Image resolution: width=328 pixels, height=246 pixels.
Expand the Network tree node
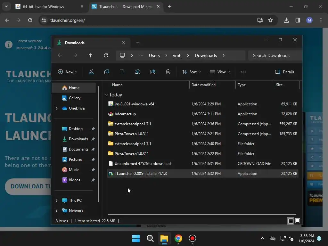tap(56, 211)
